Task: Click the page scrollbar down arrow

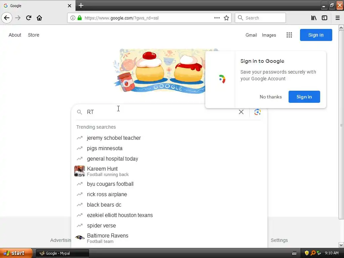Action: 341,245
